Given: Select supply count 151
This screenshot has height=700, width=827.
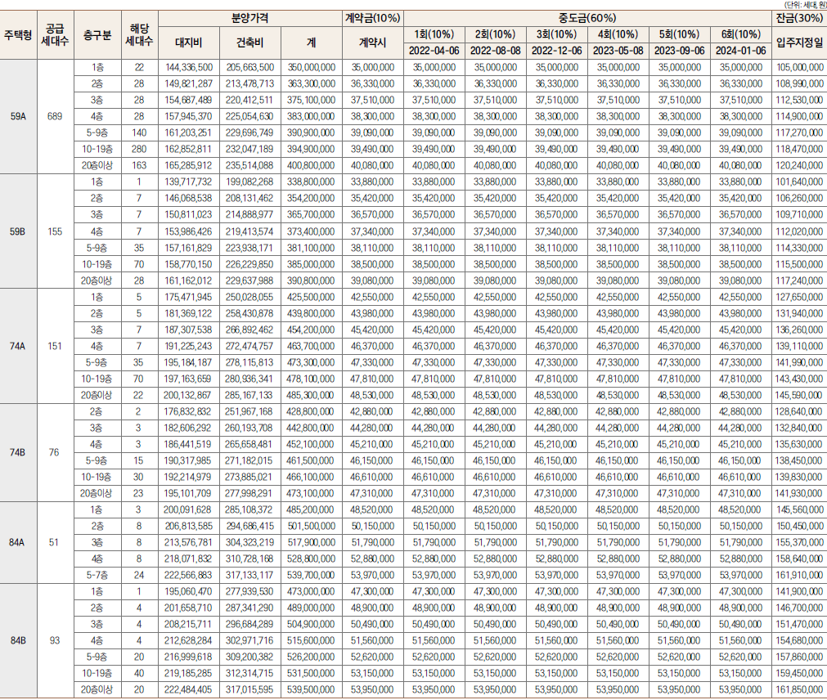Looking at the screenshot, I should [55, 346].
